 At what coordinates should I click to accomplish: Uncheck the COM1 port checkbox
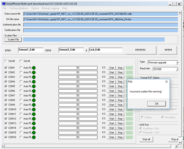pyautogui.click(x=6, y=68)
